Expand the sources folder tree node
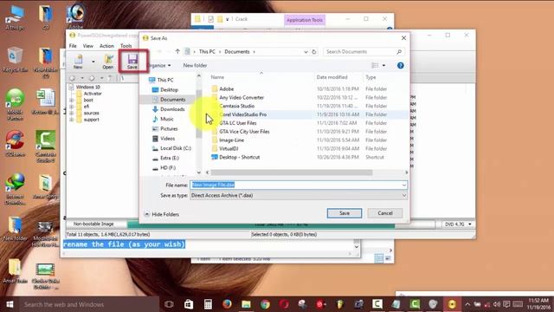Viewport: 554px width, 312px height. click(72, 114)
